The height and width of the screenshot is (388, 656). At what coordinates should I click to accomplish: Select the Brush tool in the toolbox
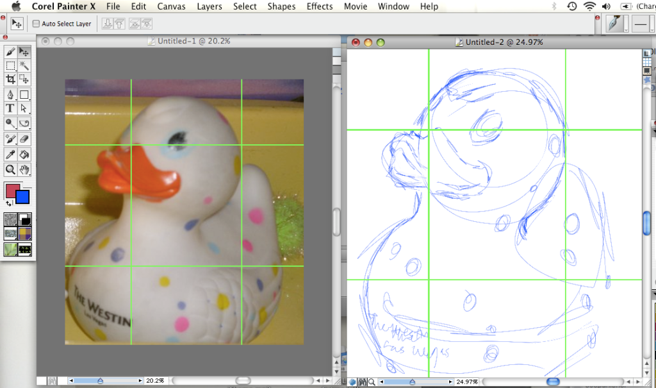[11, 51]
